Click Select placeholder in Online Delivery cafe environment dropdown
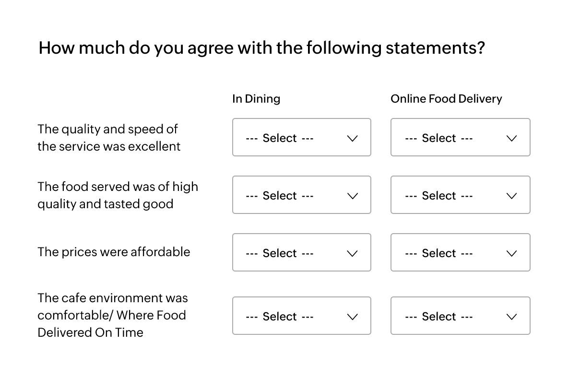The height and width of the screenshot is (378, 568). [x=438, y=317]
